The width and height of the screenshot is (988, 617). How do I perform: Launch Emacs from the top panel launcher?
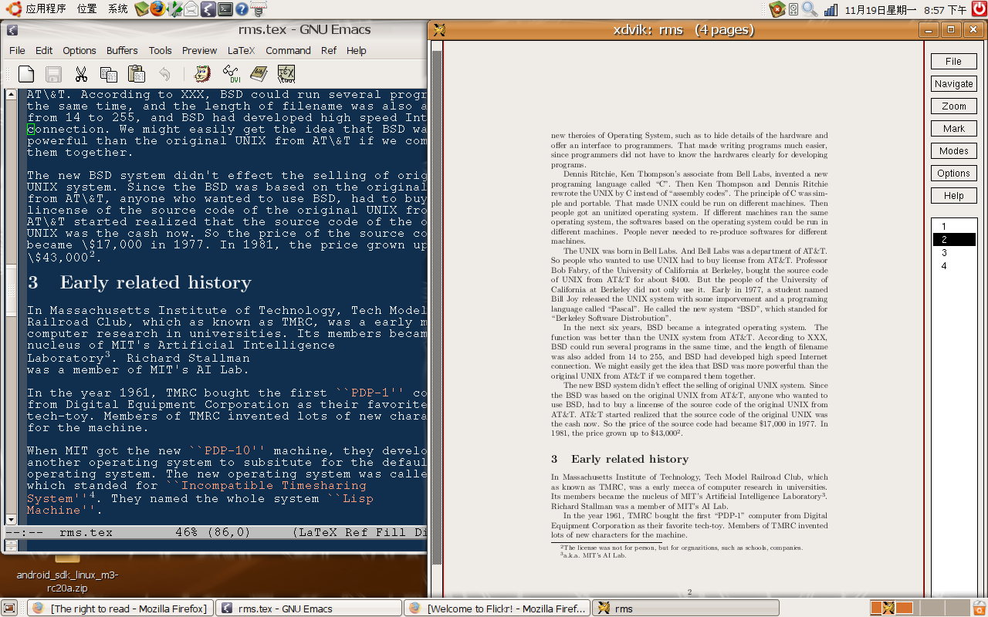click(208, 9)
